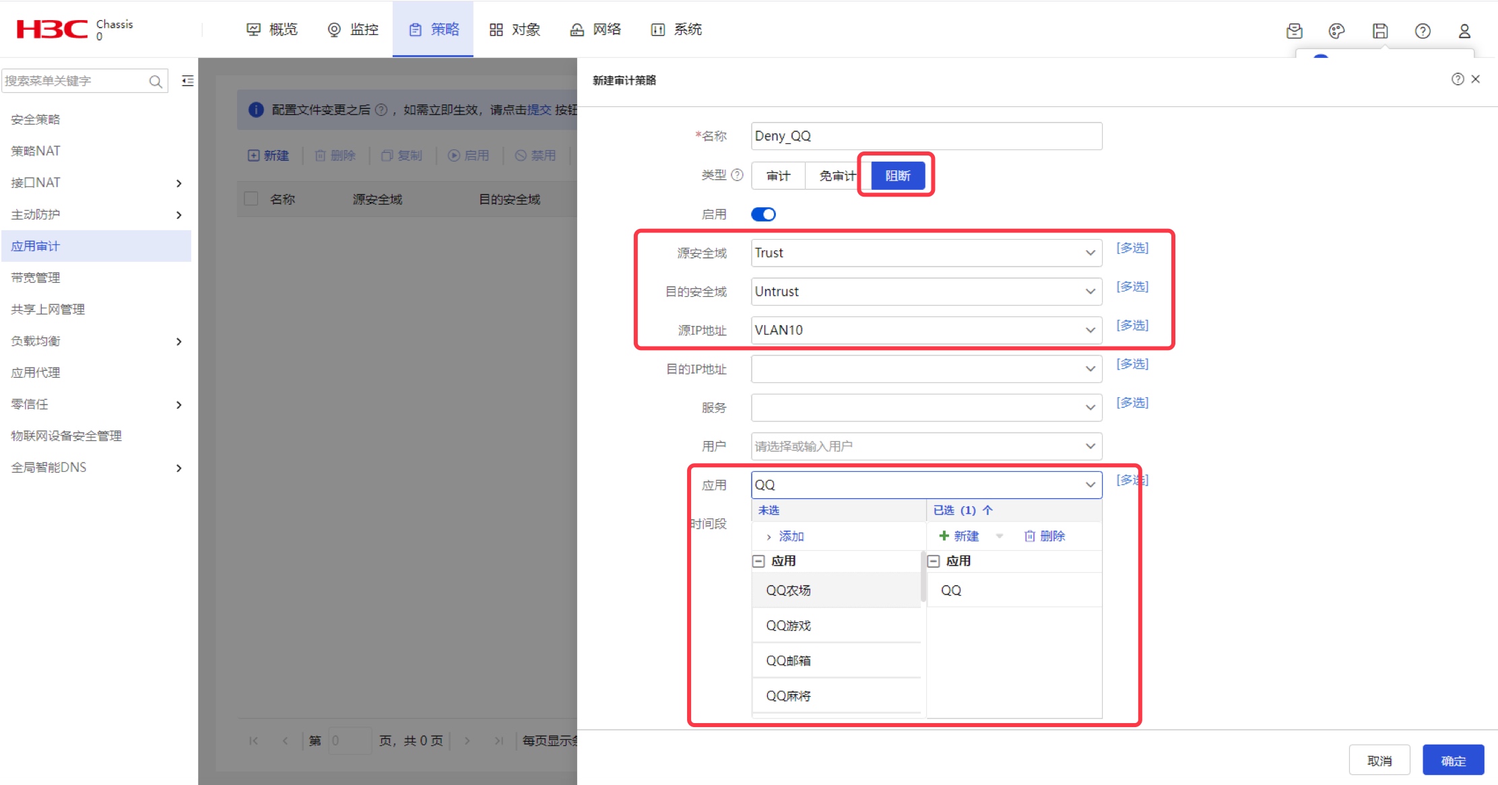Switch to the 系统 top tab
This screenshot has width=1498, height=785.
click(676, 29)
